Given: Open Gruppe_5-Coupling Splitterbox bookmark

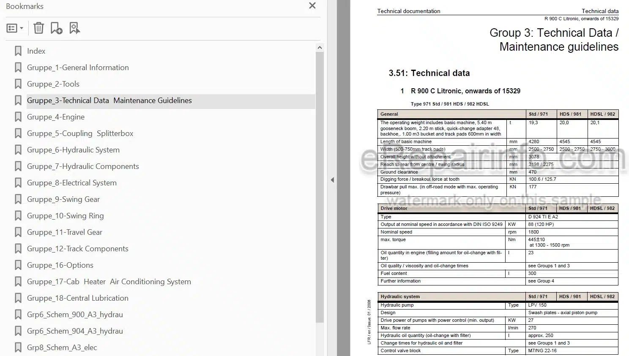Looking at the screenshot, I should (80, 133).
